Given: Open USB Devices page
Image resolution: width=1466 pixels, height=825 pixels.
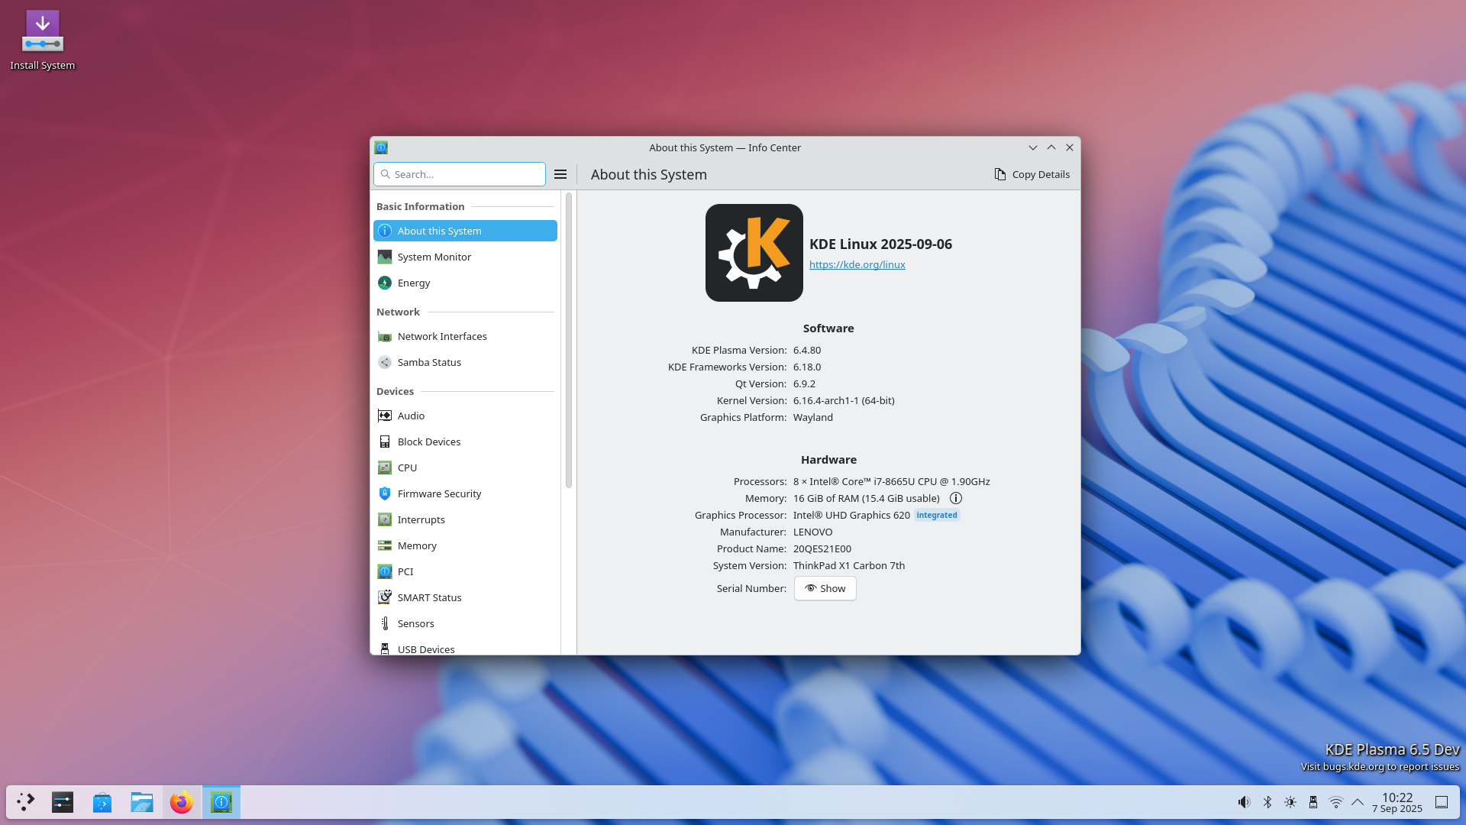Looking at the screenshot, I should tap(465, 648).
